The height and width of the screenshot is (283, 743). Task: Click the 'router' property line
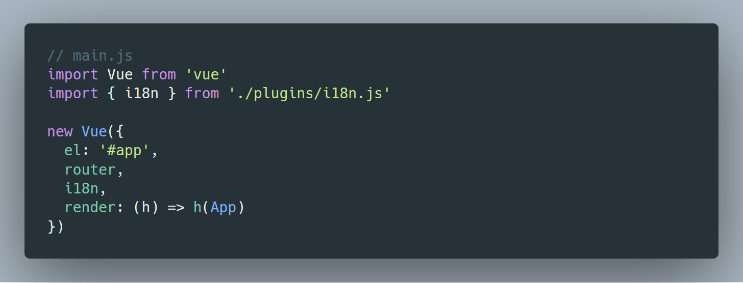pos(94,170)
